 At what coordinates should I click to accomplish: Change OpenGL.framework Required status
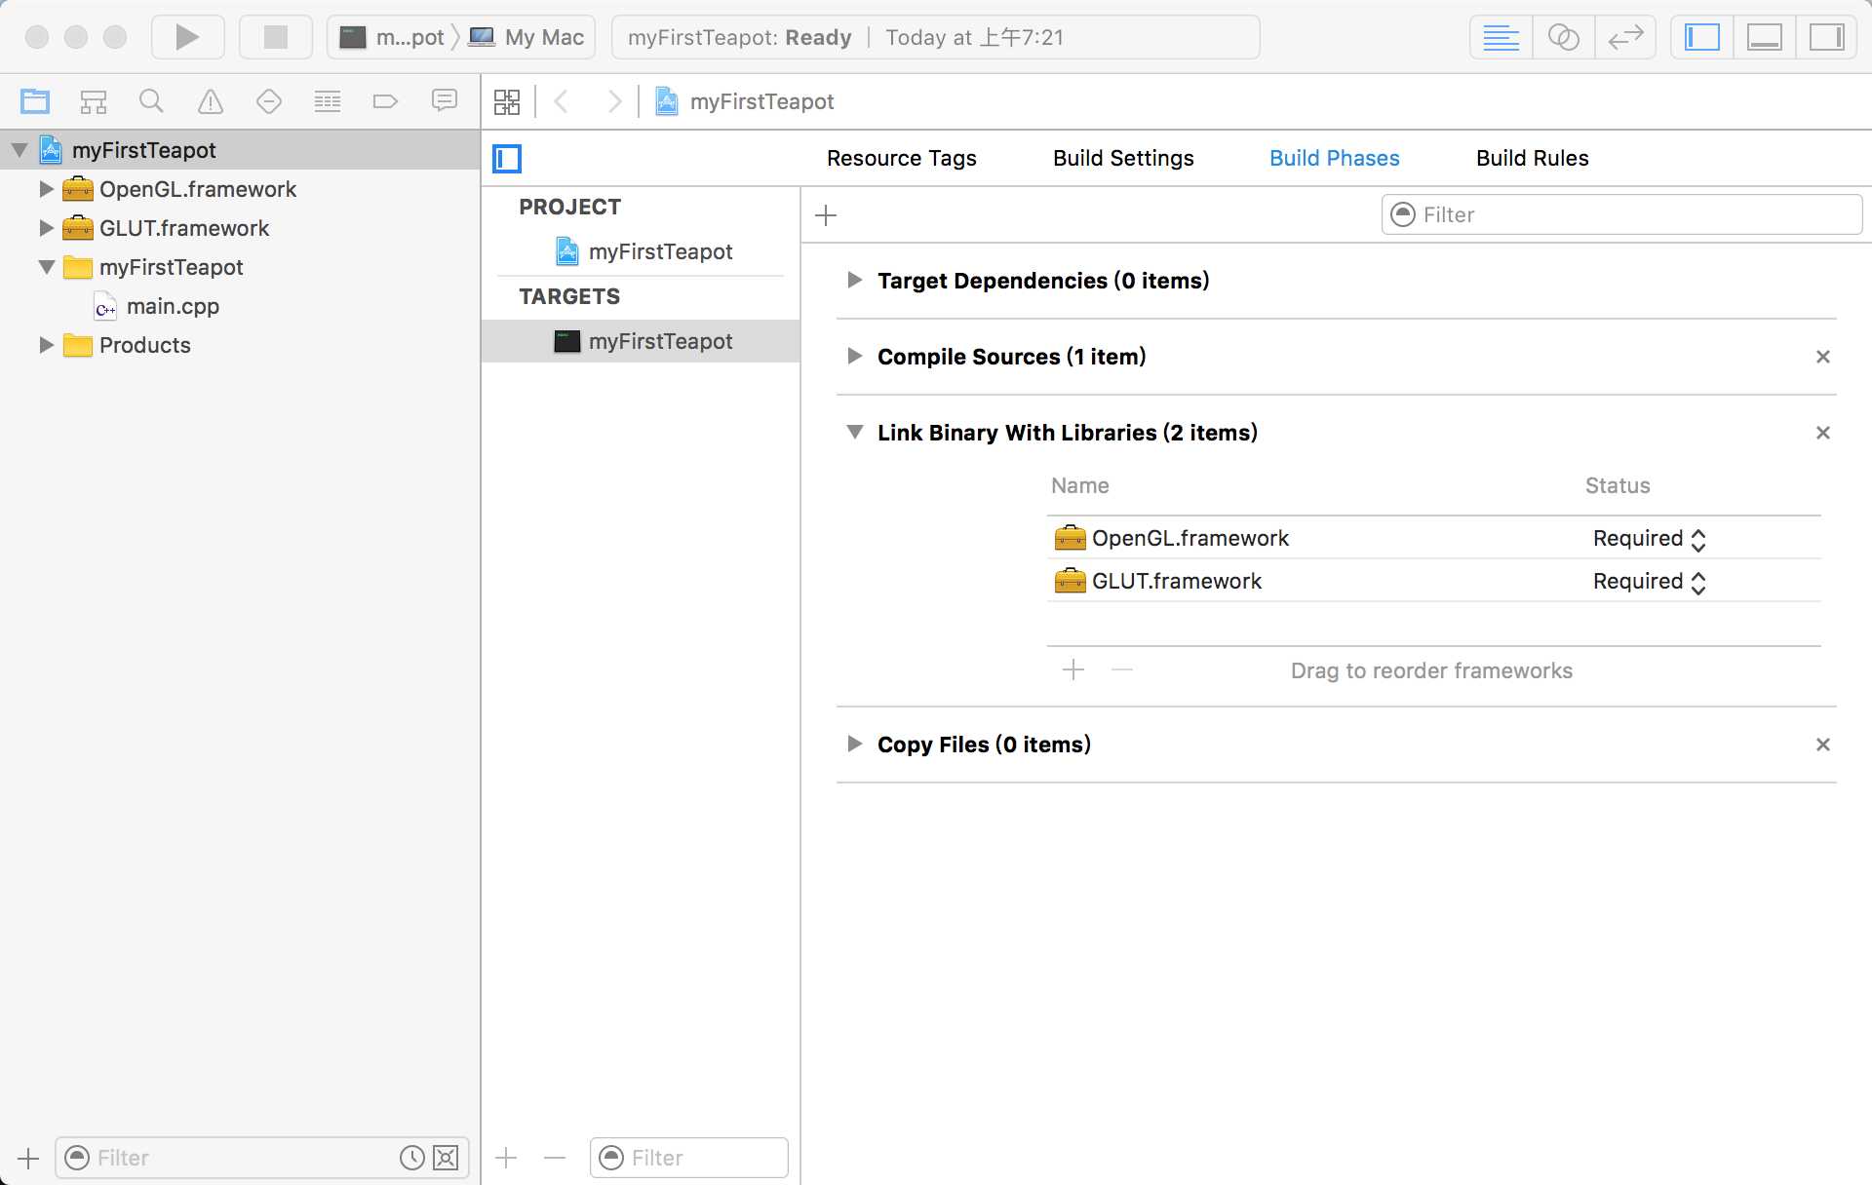[1650, 539]
